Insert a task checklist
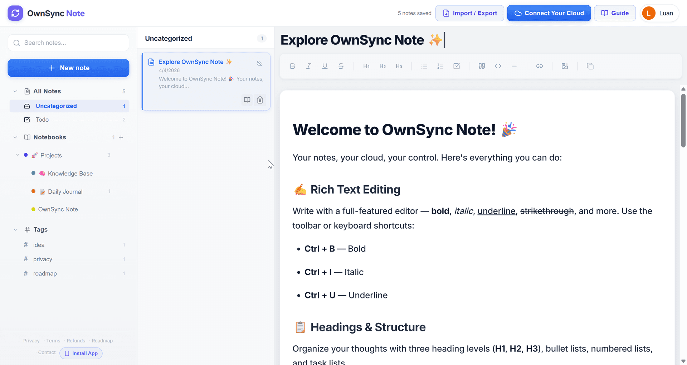 pos(457,66)
